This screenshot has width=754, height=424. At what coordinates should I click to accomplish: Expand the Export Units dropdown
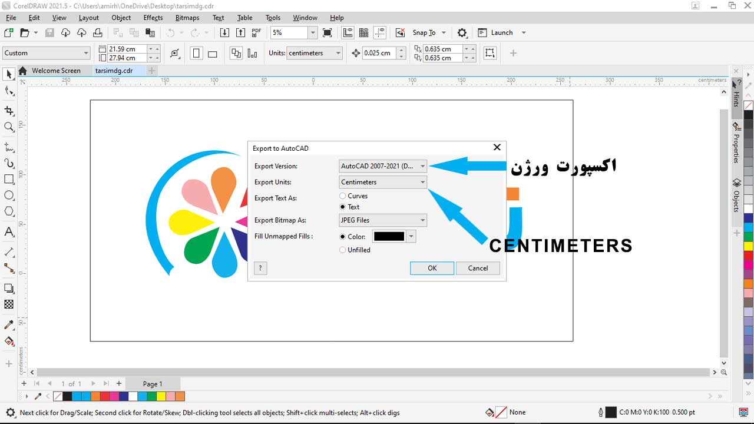[383, 183]
